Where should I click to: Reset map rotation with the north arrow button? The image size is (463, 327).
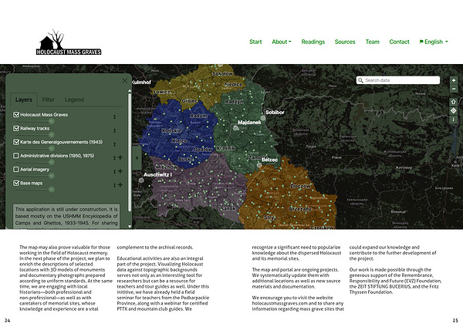454,102
